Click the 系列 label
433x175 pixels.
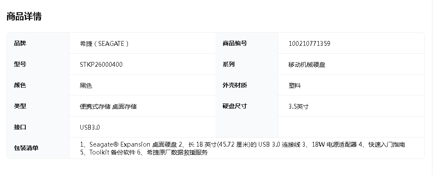(x=229, y=64)
